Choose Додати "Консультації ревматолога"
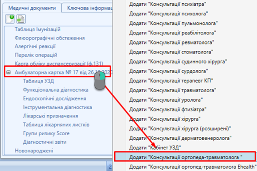Screen dimensions: 257x171 coord(172,43)
